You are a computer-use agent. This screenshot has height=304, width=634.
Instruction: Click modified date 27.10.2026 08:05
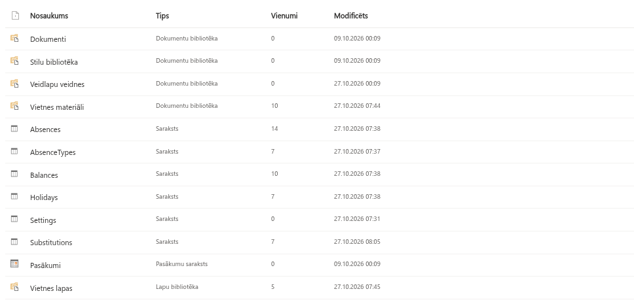[357, 242]
